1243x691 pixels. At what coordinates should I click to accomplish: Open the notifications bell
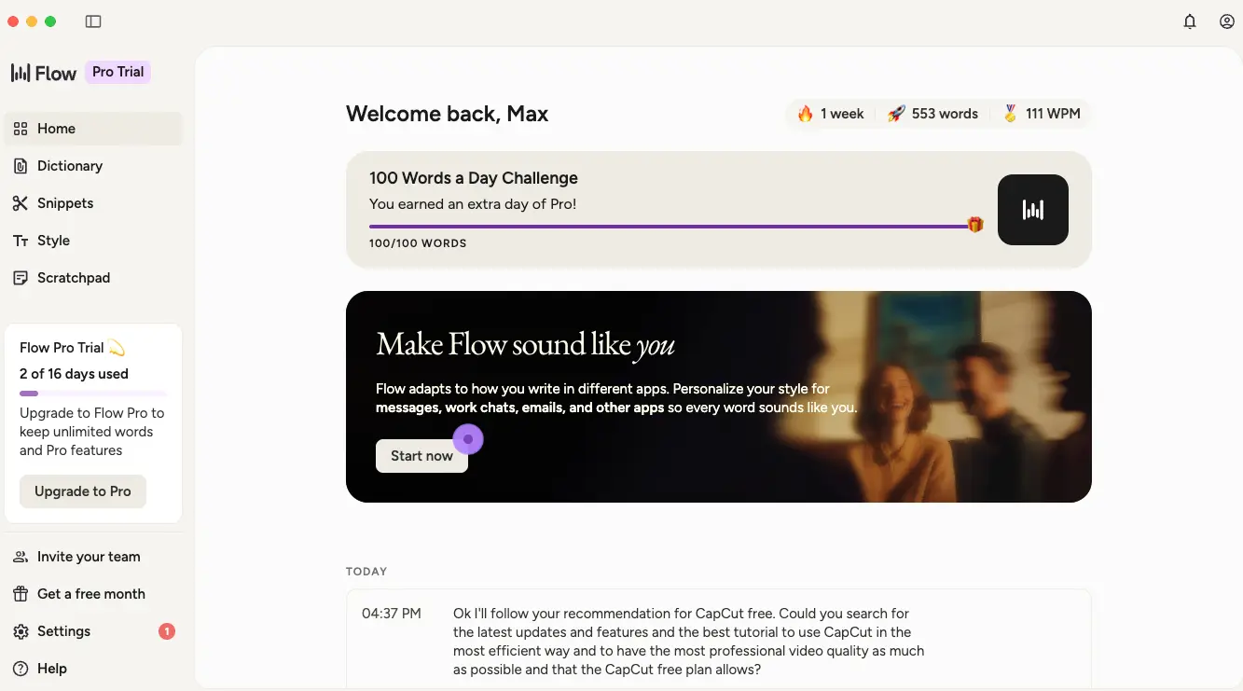tap(1190, 21)
